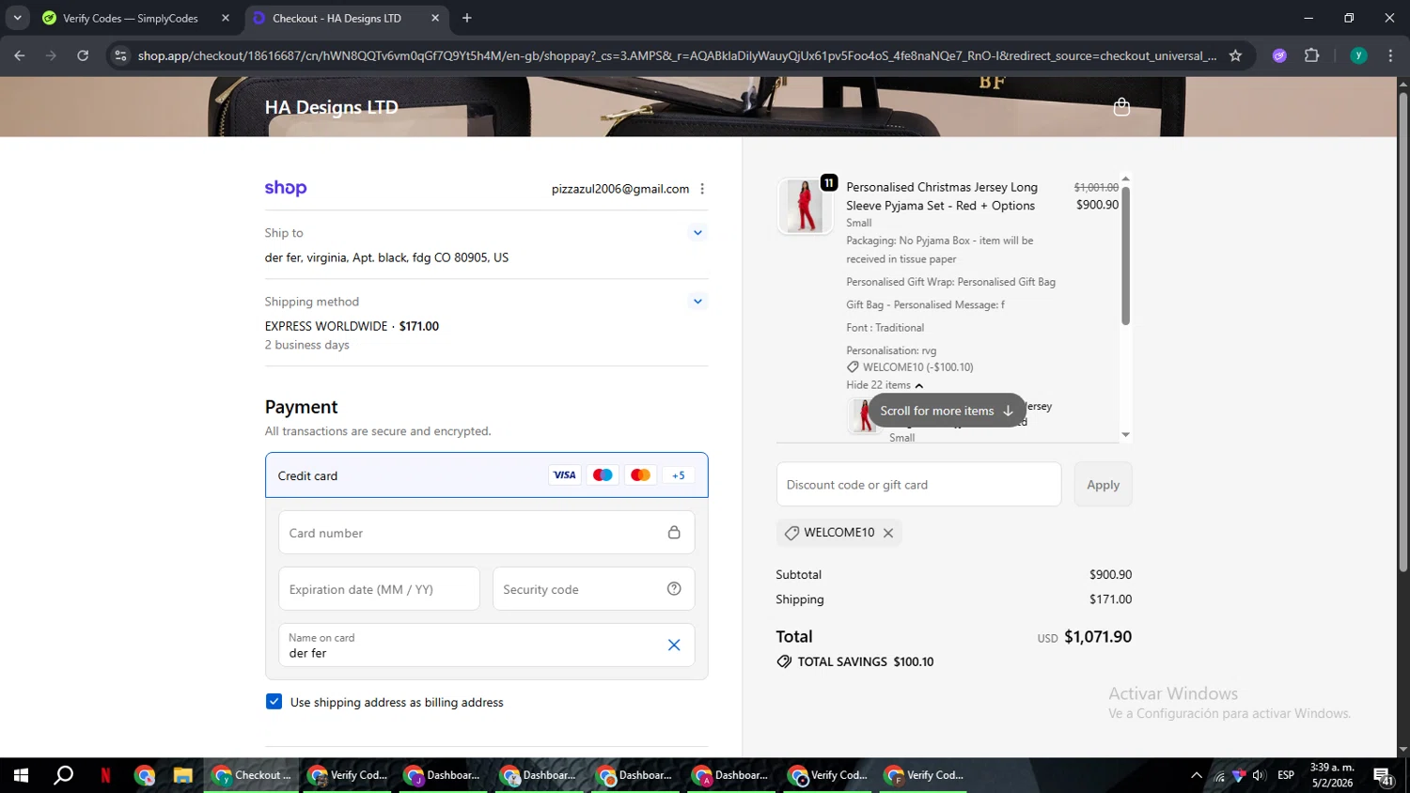1410x793 pixels.
Task: Open the tab search dropdown arrow
Action: 17,18
